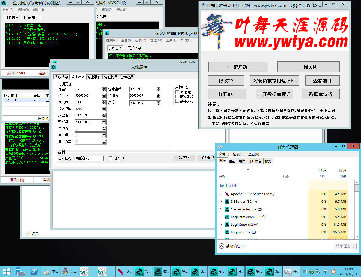This screenshot has height=277, width=361.
Task: Click the GameCenter process icon in Task Manager
Action: [x=227, y=209]
